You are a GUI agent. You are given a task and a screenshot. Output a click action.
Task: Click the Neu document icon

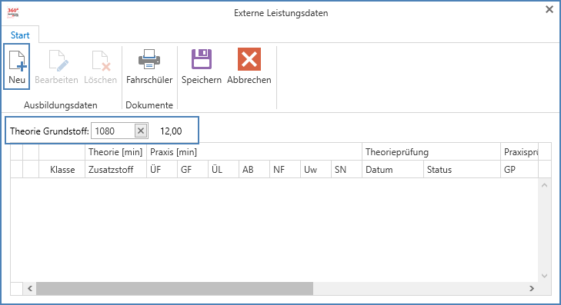17,60
